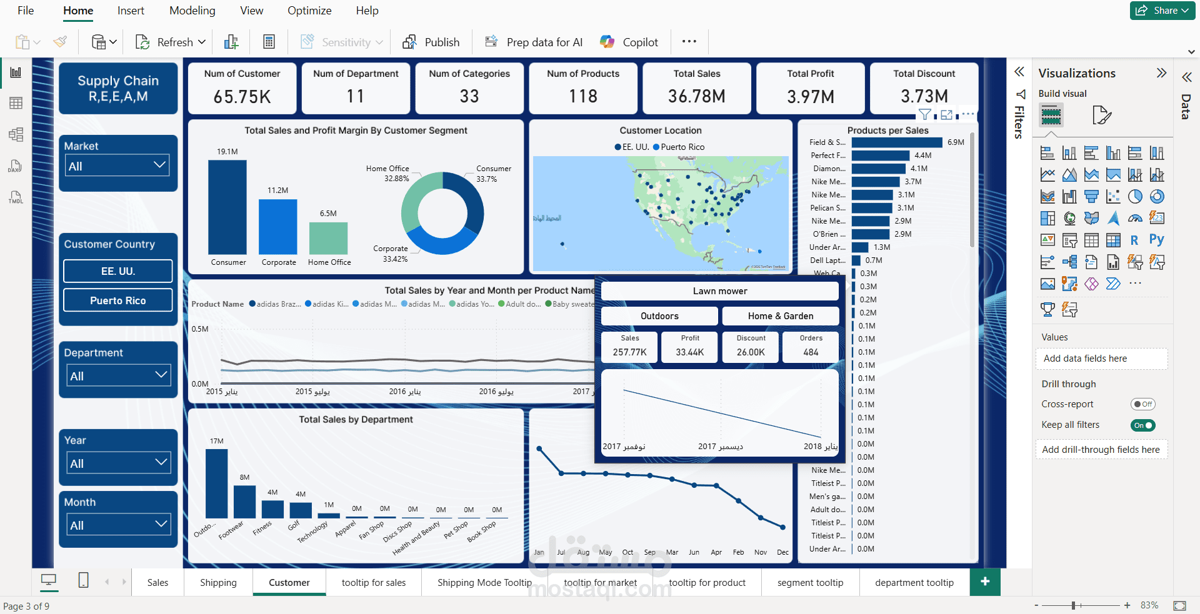Click the fit to page icon
Image resolution: width=1200 pixels, height=614 pixels.
tap(1179, 605)
